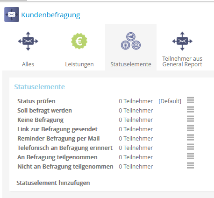Select the Alles envelope-arrows icon
Viewport: 214px width, 198px height.
[x=28, y=41]
